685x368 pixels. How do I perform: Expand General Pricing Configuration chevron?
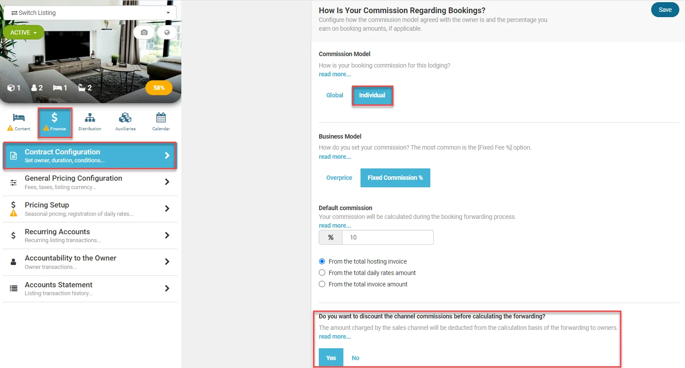(x=167, y=182)
